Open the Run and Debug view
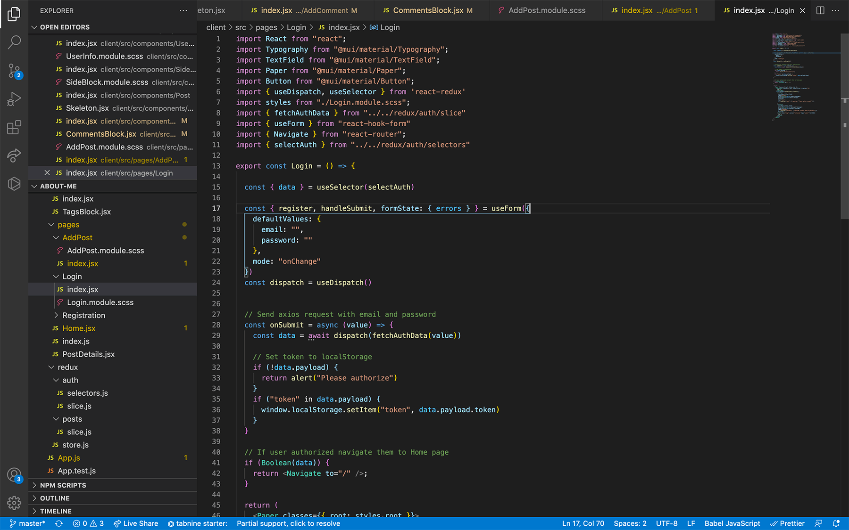Screen dimensions: 849x530 (x=14, y=99)
